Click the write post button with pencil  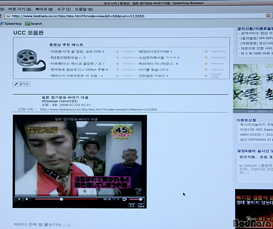[x=22, y=84]
